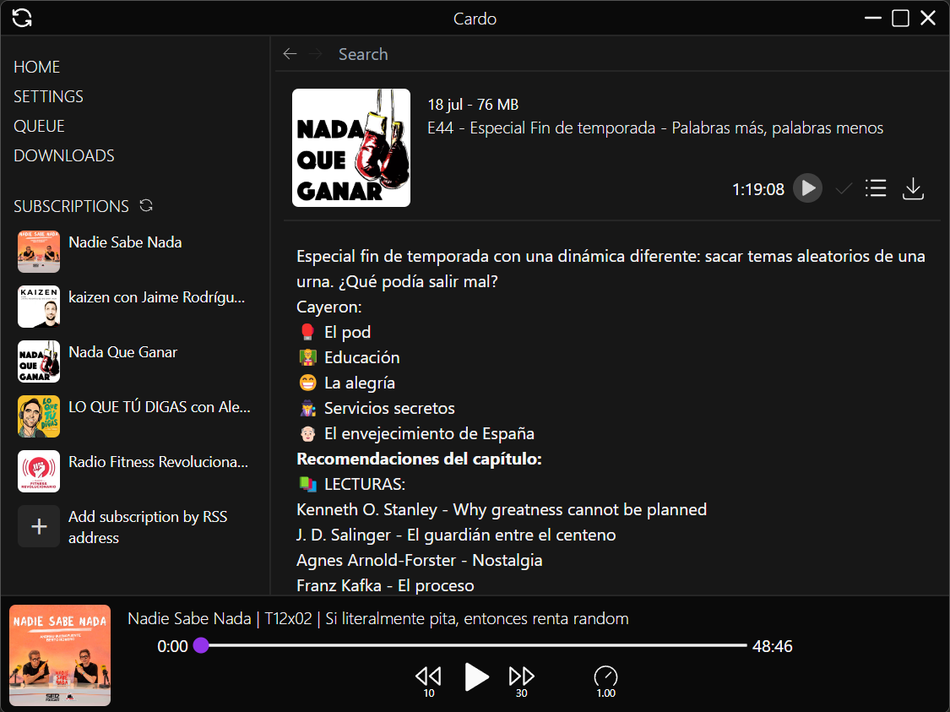Click the E44 episode title text
The image size is (950, 712).
coord(655,128)
